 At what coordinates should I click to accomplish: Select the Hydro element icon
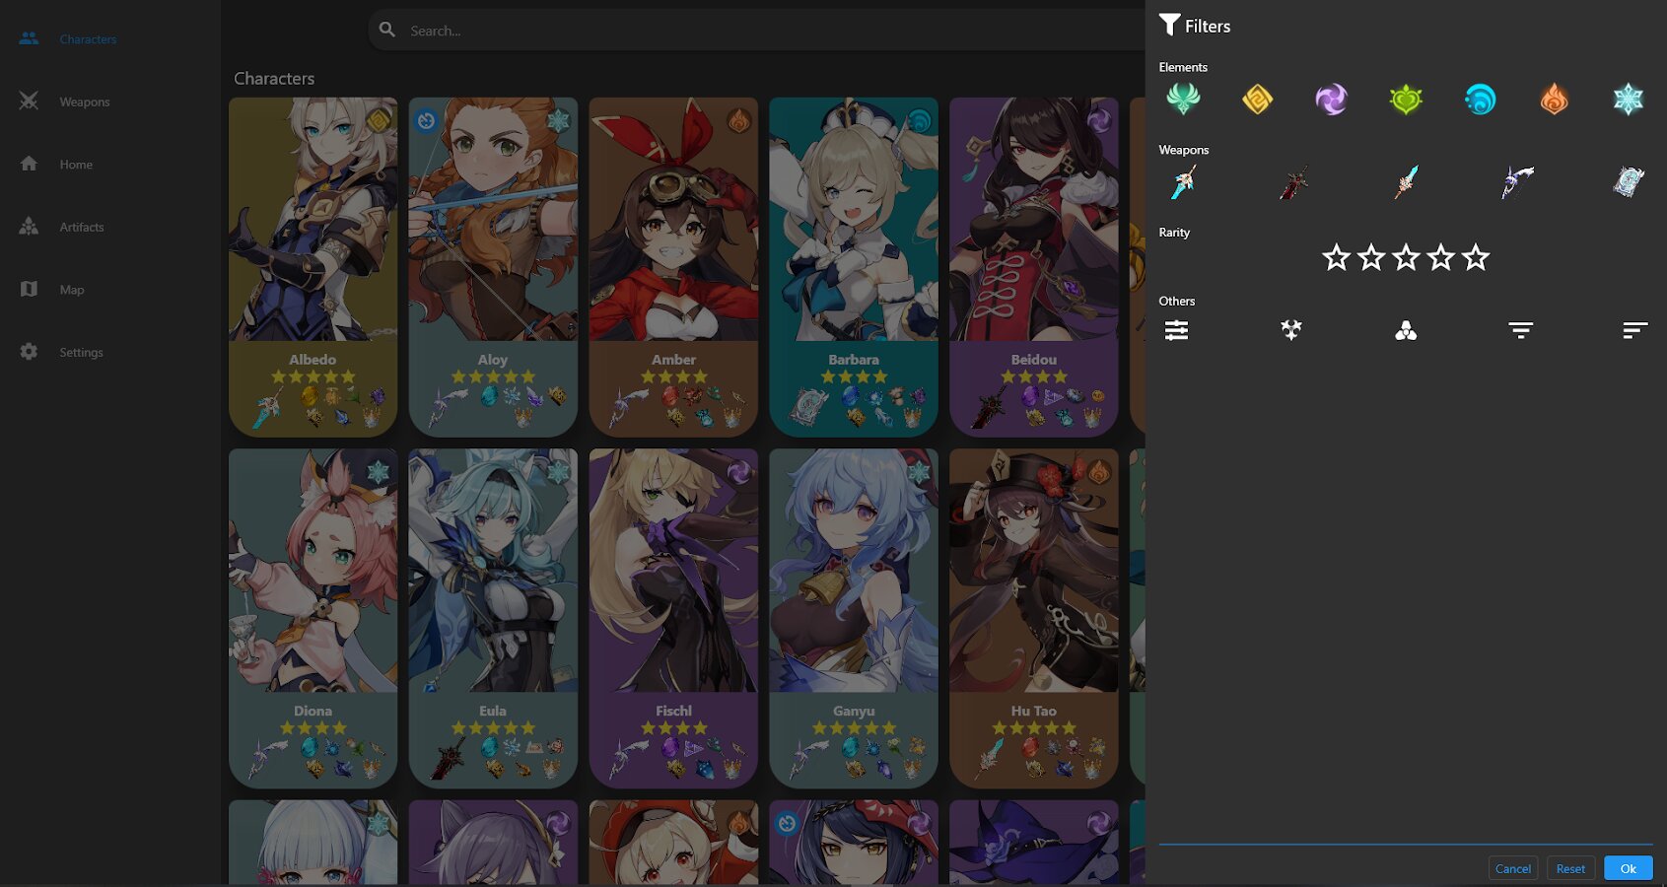tap(1480, 99)
